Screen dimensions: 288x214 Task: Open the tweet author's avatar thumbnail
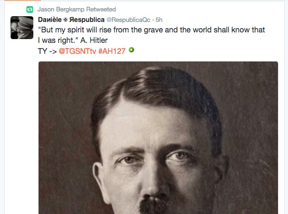(22, 28)
